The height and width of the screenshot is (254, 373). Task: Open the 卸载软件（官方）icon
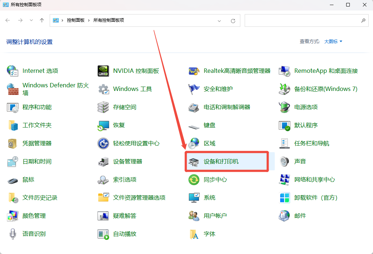[x=285, y=198]
